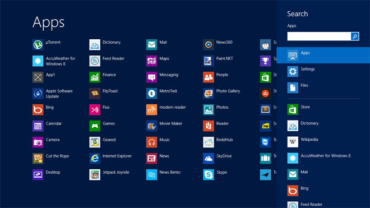Open the Flux app icon

click(x=95, y=110)
